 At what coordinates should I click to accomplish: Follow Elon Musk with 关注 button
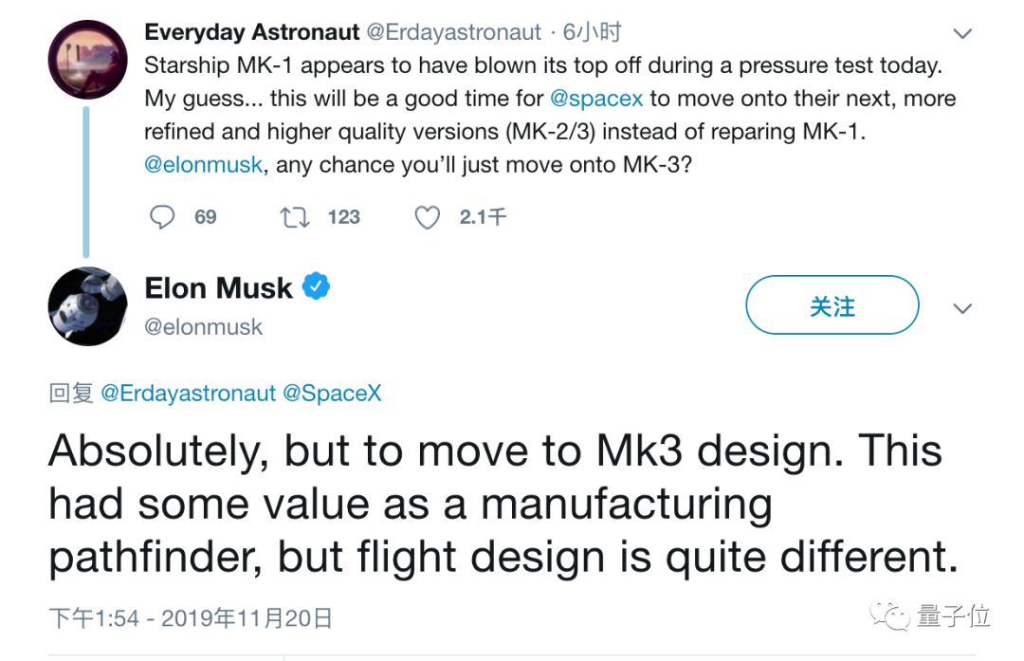click(832, 306)
